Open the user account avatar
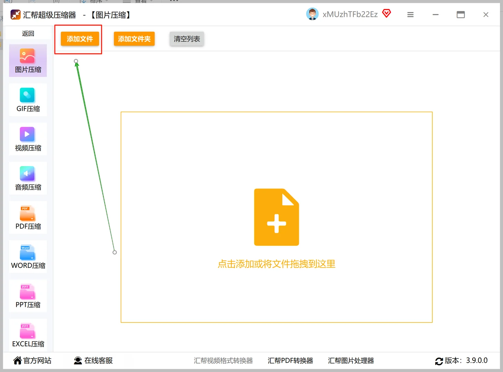This screenshot has height=372, width=503. point(312,14)
